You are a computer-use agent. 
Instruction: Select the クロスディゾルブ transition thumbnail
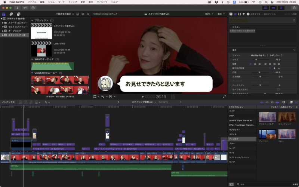(267, 117)
